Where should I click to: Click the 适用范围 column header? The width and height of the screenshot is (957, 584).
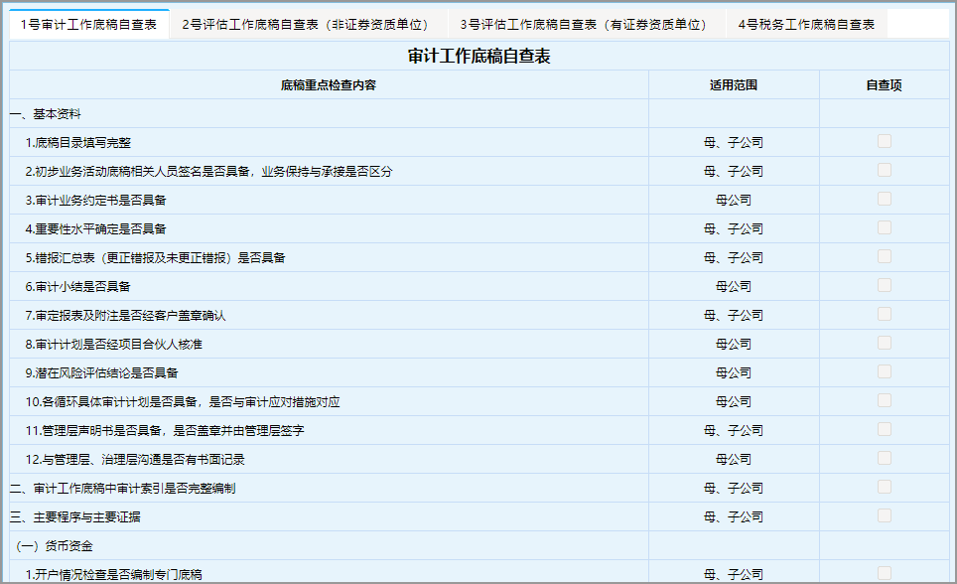pyautogui.click(x=734, y=85)
